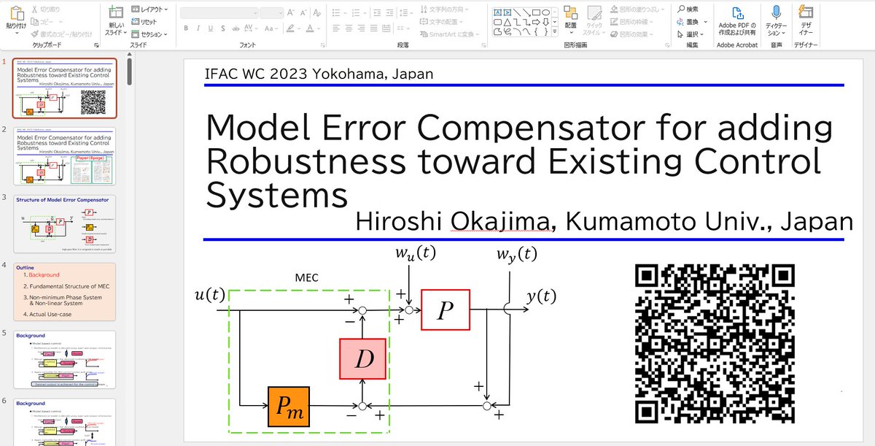Click the Copy (コピー) icon
This screenshot has height=446, width=875.
point(35,21)
